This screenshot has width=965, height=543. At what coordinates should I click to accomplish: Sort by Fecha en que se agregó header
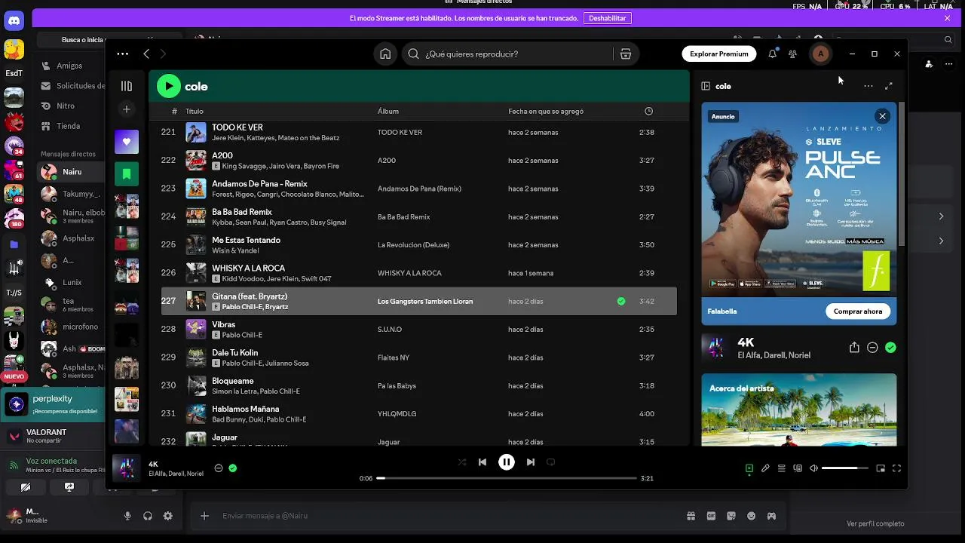click(x=546, y=111)
